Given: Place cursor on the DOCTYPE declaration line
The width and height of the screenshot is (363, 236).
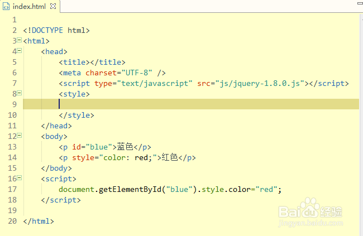Looking at the screenshot, I should tap(56, 30).
